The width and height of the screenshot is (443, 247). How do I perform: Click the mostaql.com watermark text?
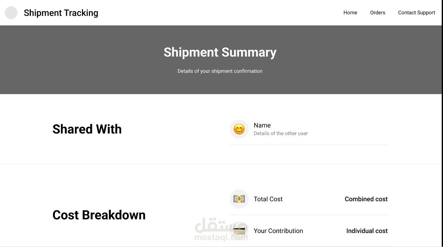221,237
